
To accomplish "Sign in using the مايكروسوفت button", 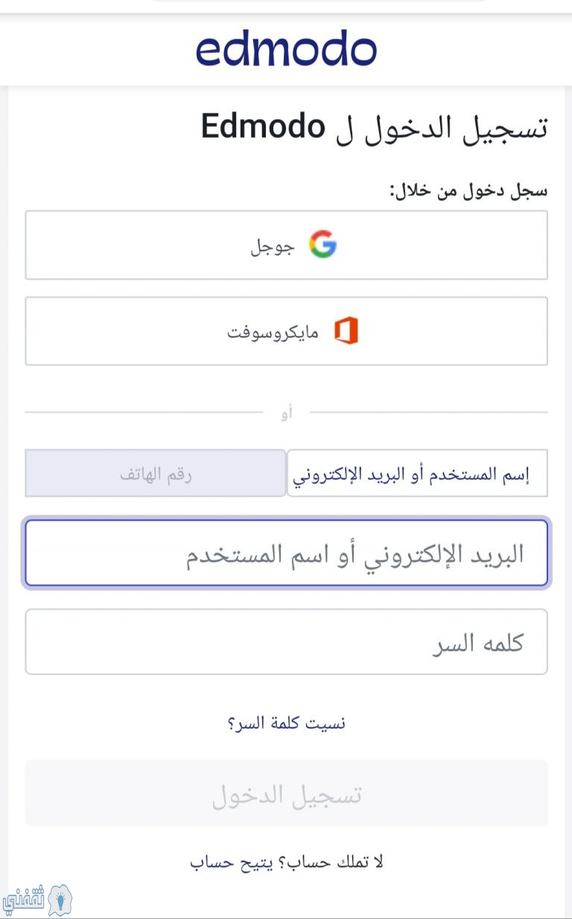I will point(286,331).
